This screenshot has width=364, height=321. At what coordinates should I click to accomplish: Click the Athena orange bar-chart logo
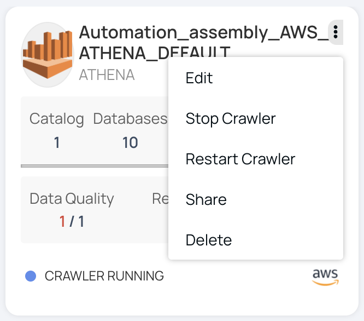pyautogui.click(x=48, y=55)
